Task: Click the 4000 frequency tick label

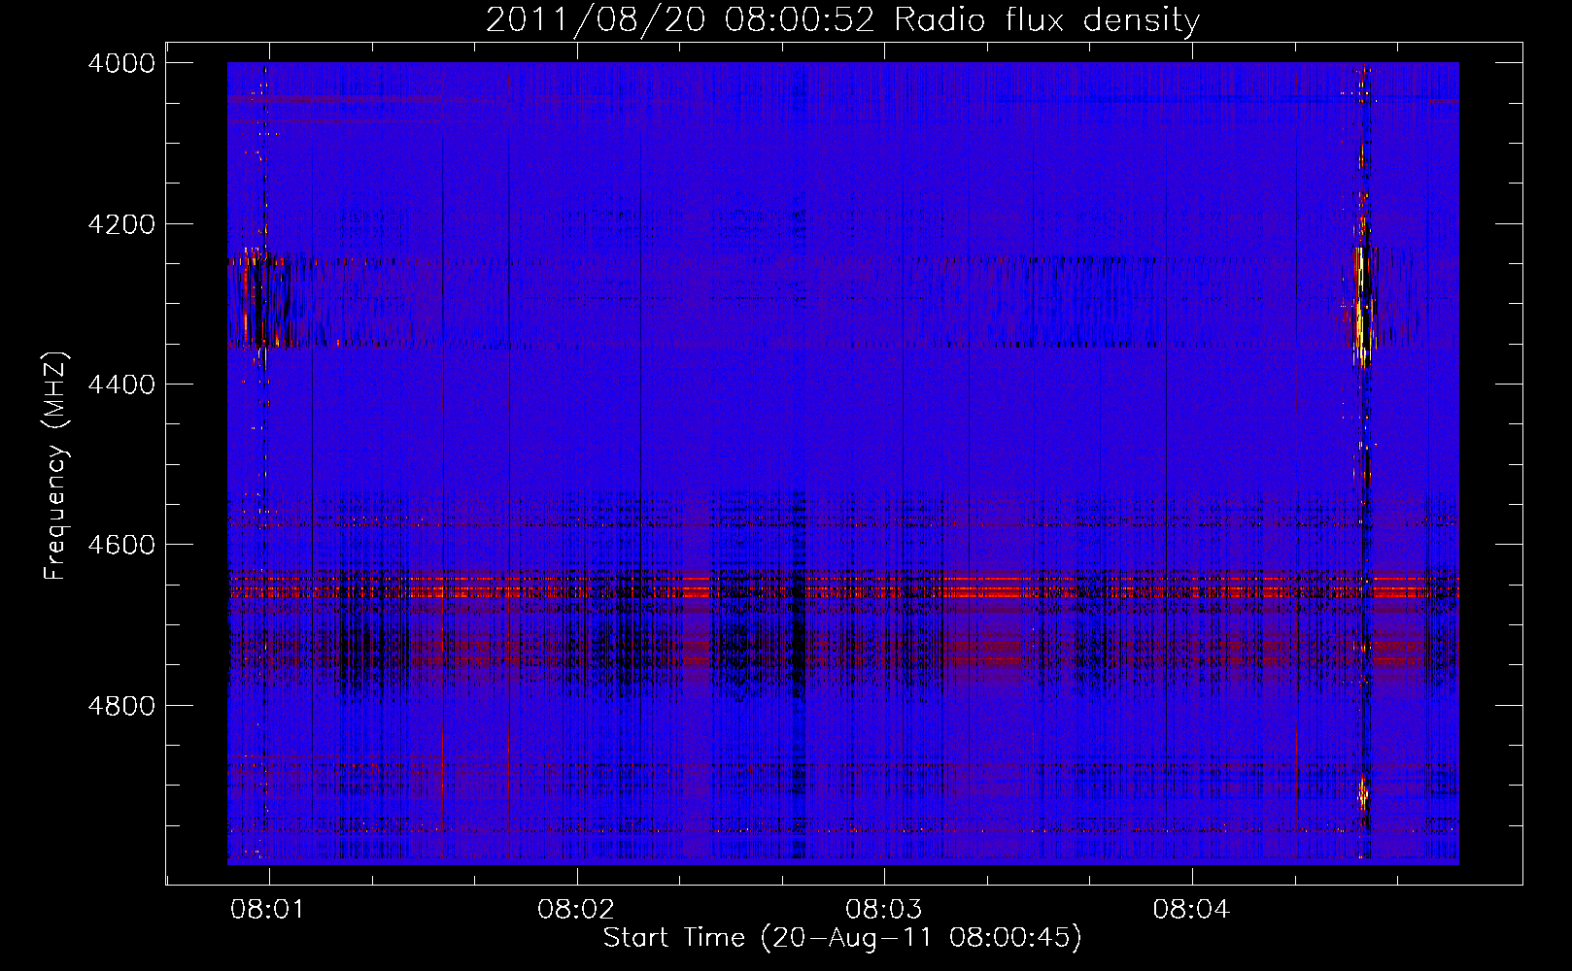Action: tap(120, 63)
